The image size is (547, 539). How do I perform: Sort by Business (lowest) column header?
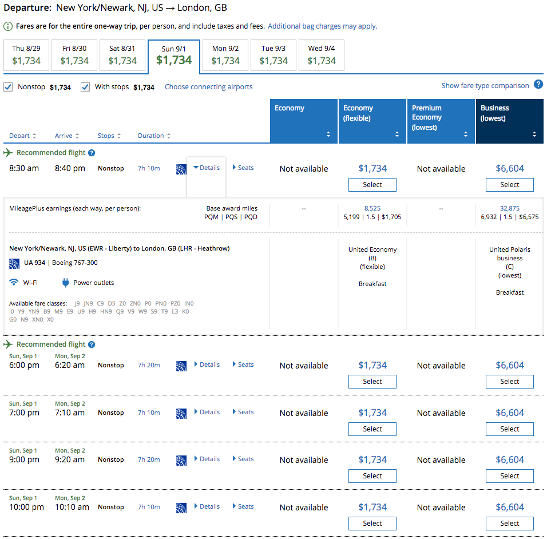point(509,120)
